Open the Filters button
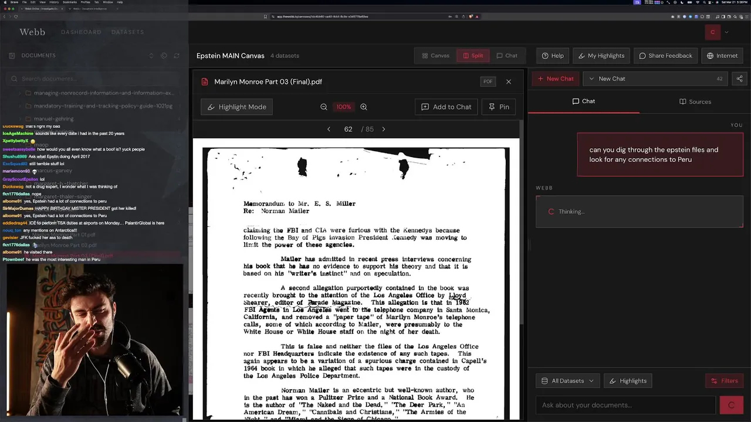751x422 pixels. point(724,381)
